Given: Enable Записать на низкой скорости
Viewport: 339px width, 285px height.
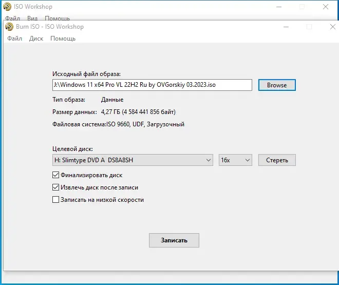Looking at the screenshot, I should [55, 199].
